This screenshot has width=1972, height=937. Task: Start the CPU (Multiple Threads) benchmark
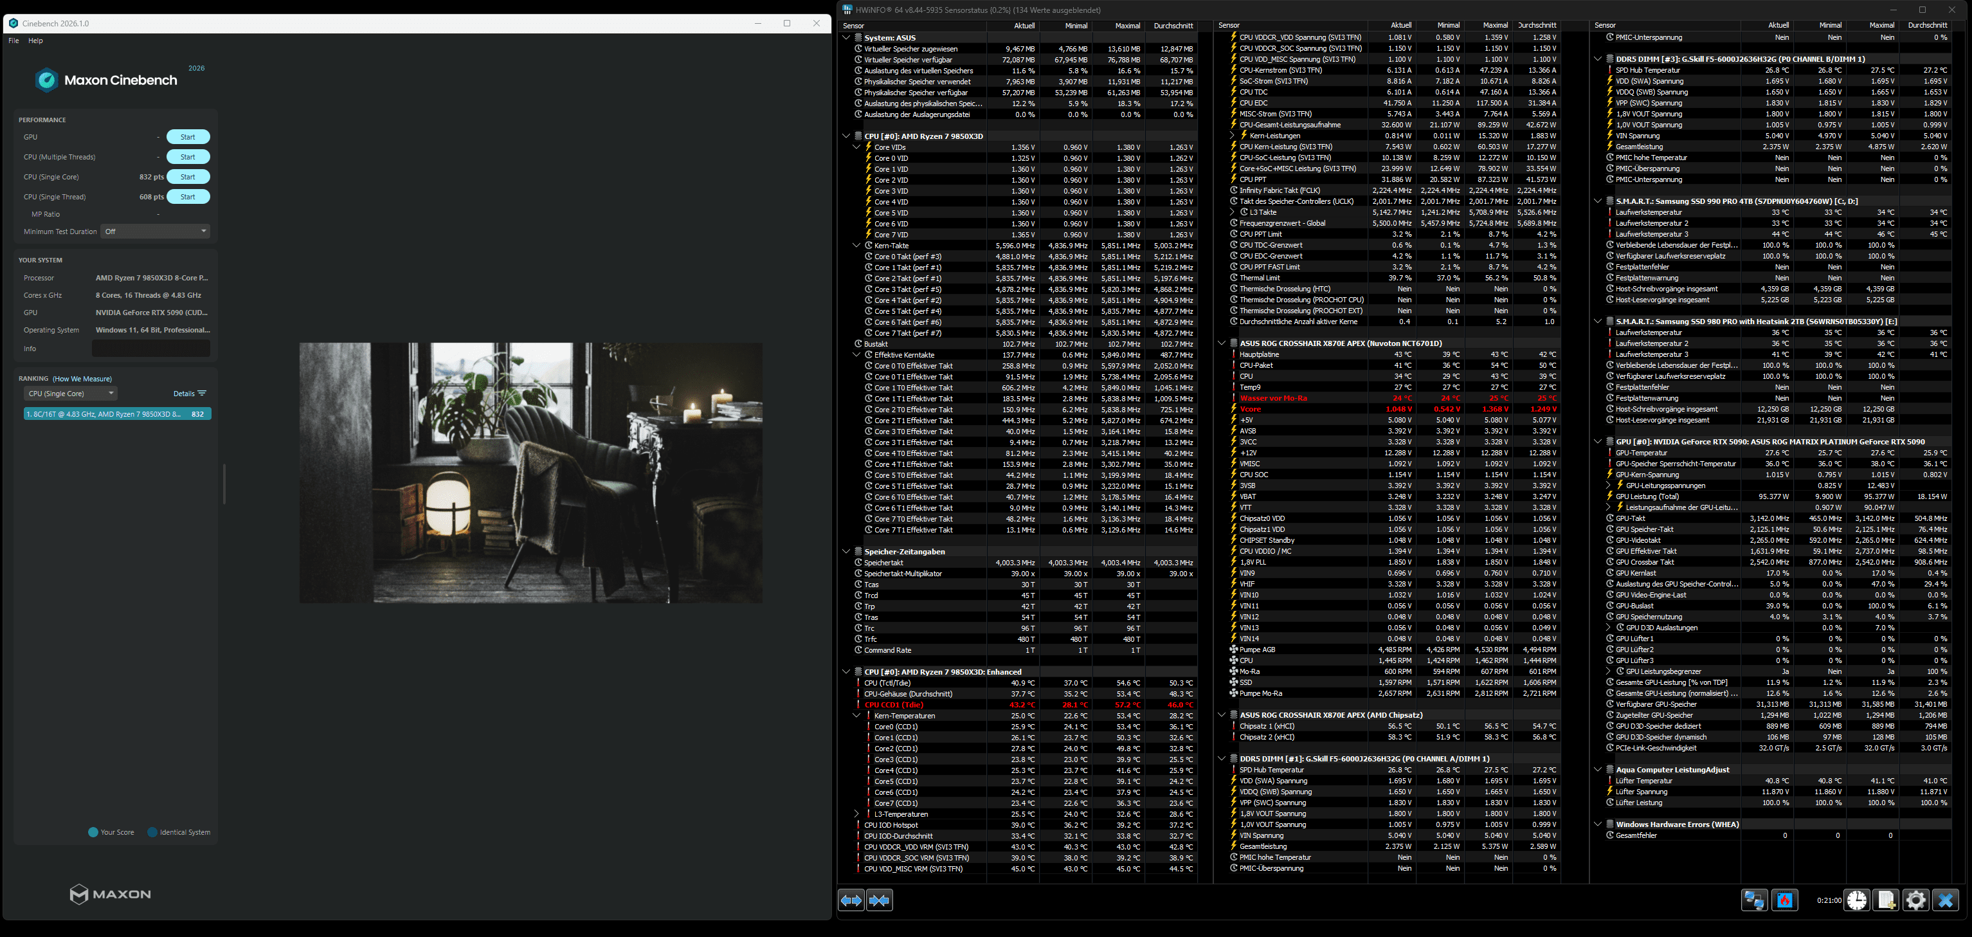point(188,157)
